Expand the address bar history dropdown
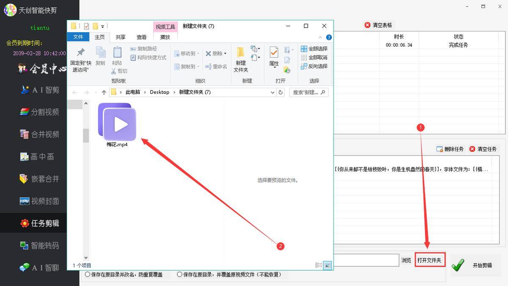Screen dimensions: 508x286 (272, 92)
